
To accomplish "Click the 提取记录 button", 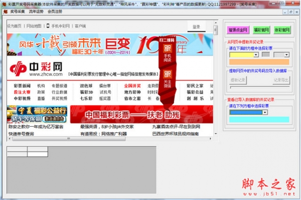I will pyautogui.click(x=238, y=80).
